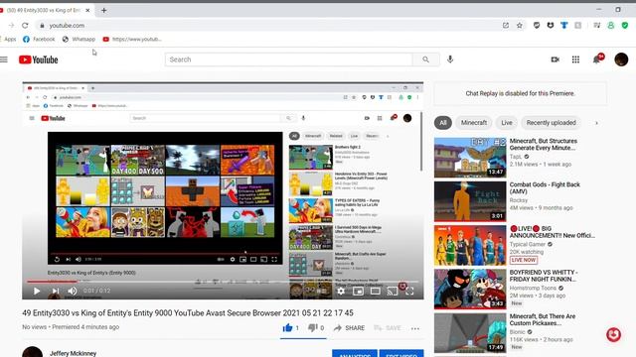Click the blue T extension icon
This screenshot has height=357, width=636.
563,25
